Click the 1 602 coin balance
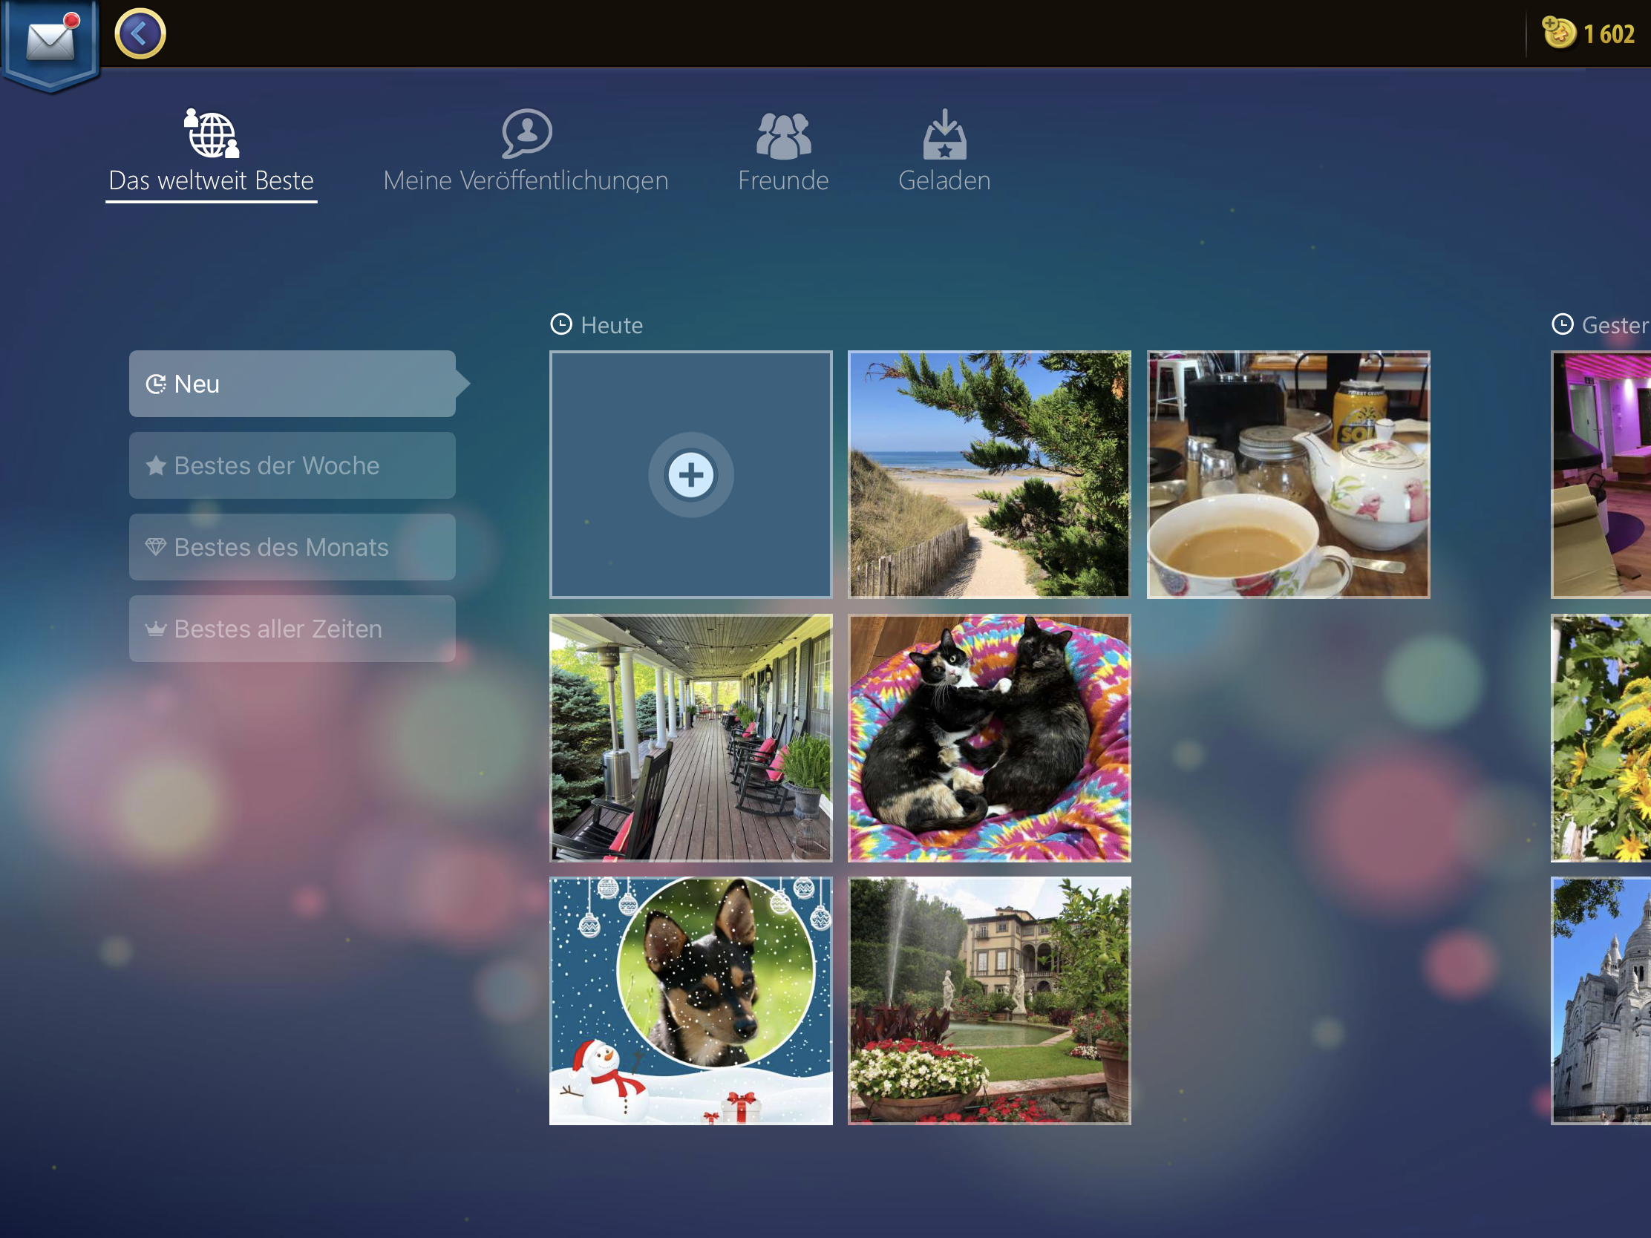 1609,34
